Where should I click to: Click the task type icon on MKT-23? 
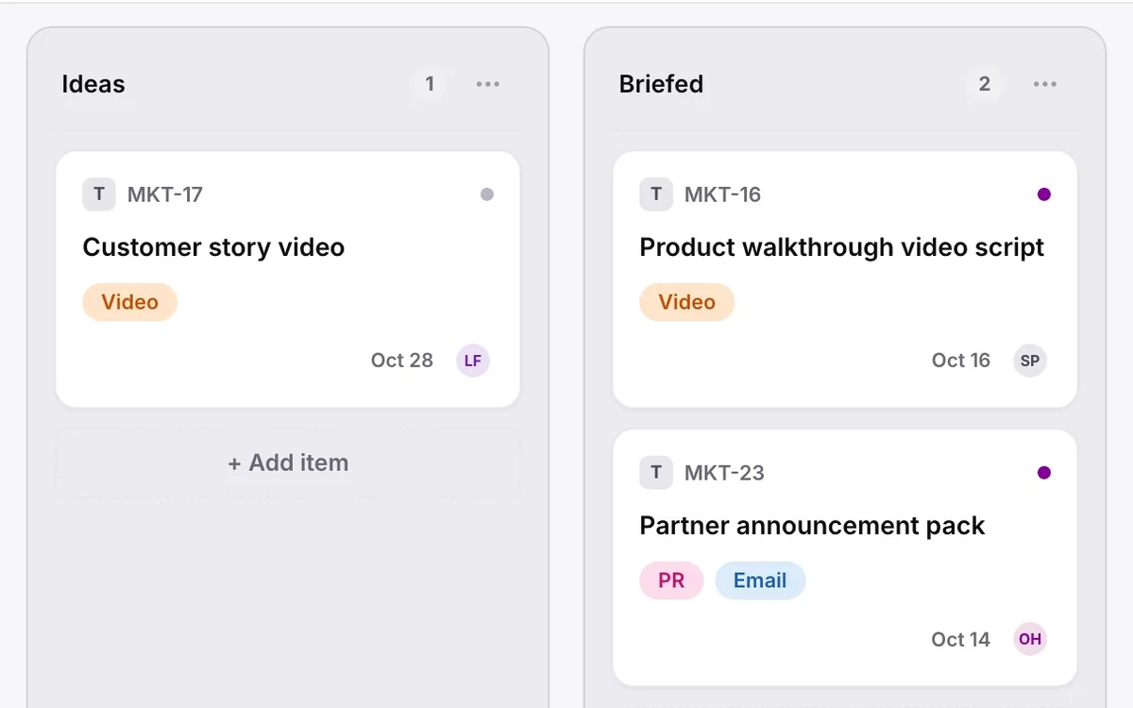656,473
